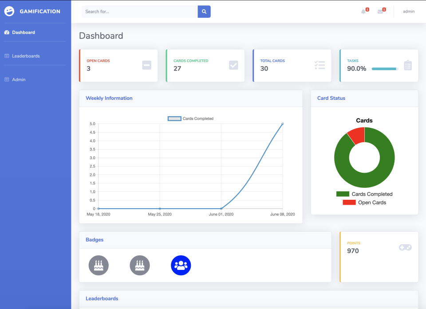Click the minus icon on Open Cards card
Viewport: 426px width, 309px height.
tap(146, 65)
